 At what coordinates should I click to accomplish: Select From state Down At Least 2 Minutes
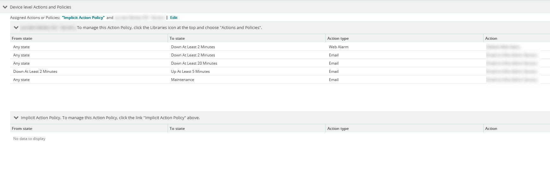(35, 72)
